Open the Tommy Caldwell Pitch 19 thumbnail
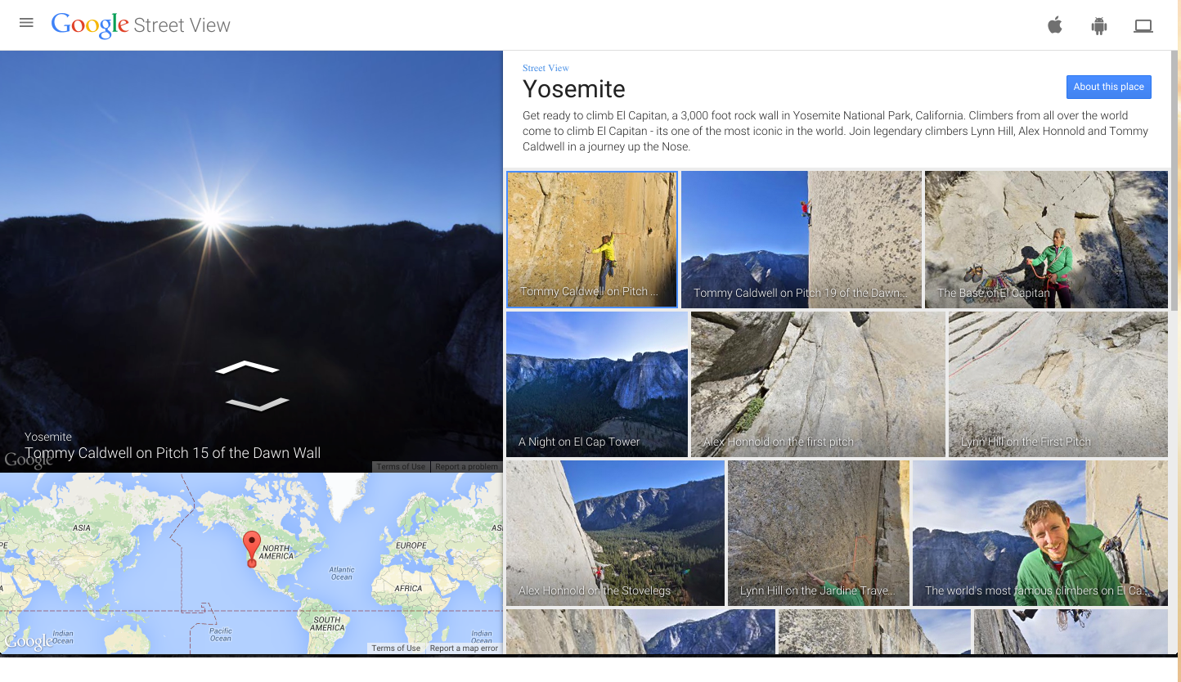This screenshot has height=682, width=1181. pyautogui.click(x=801, y=239)
